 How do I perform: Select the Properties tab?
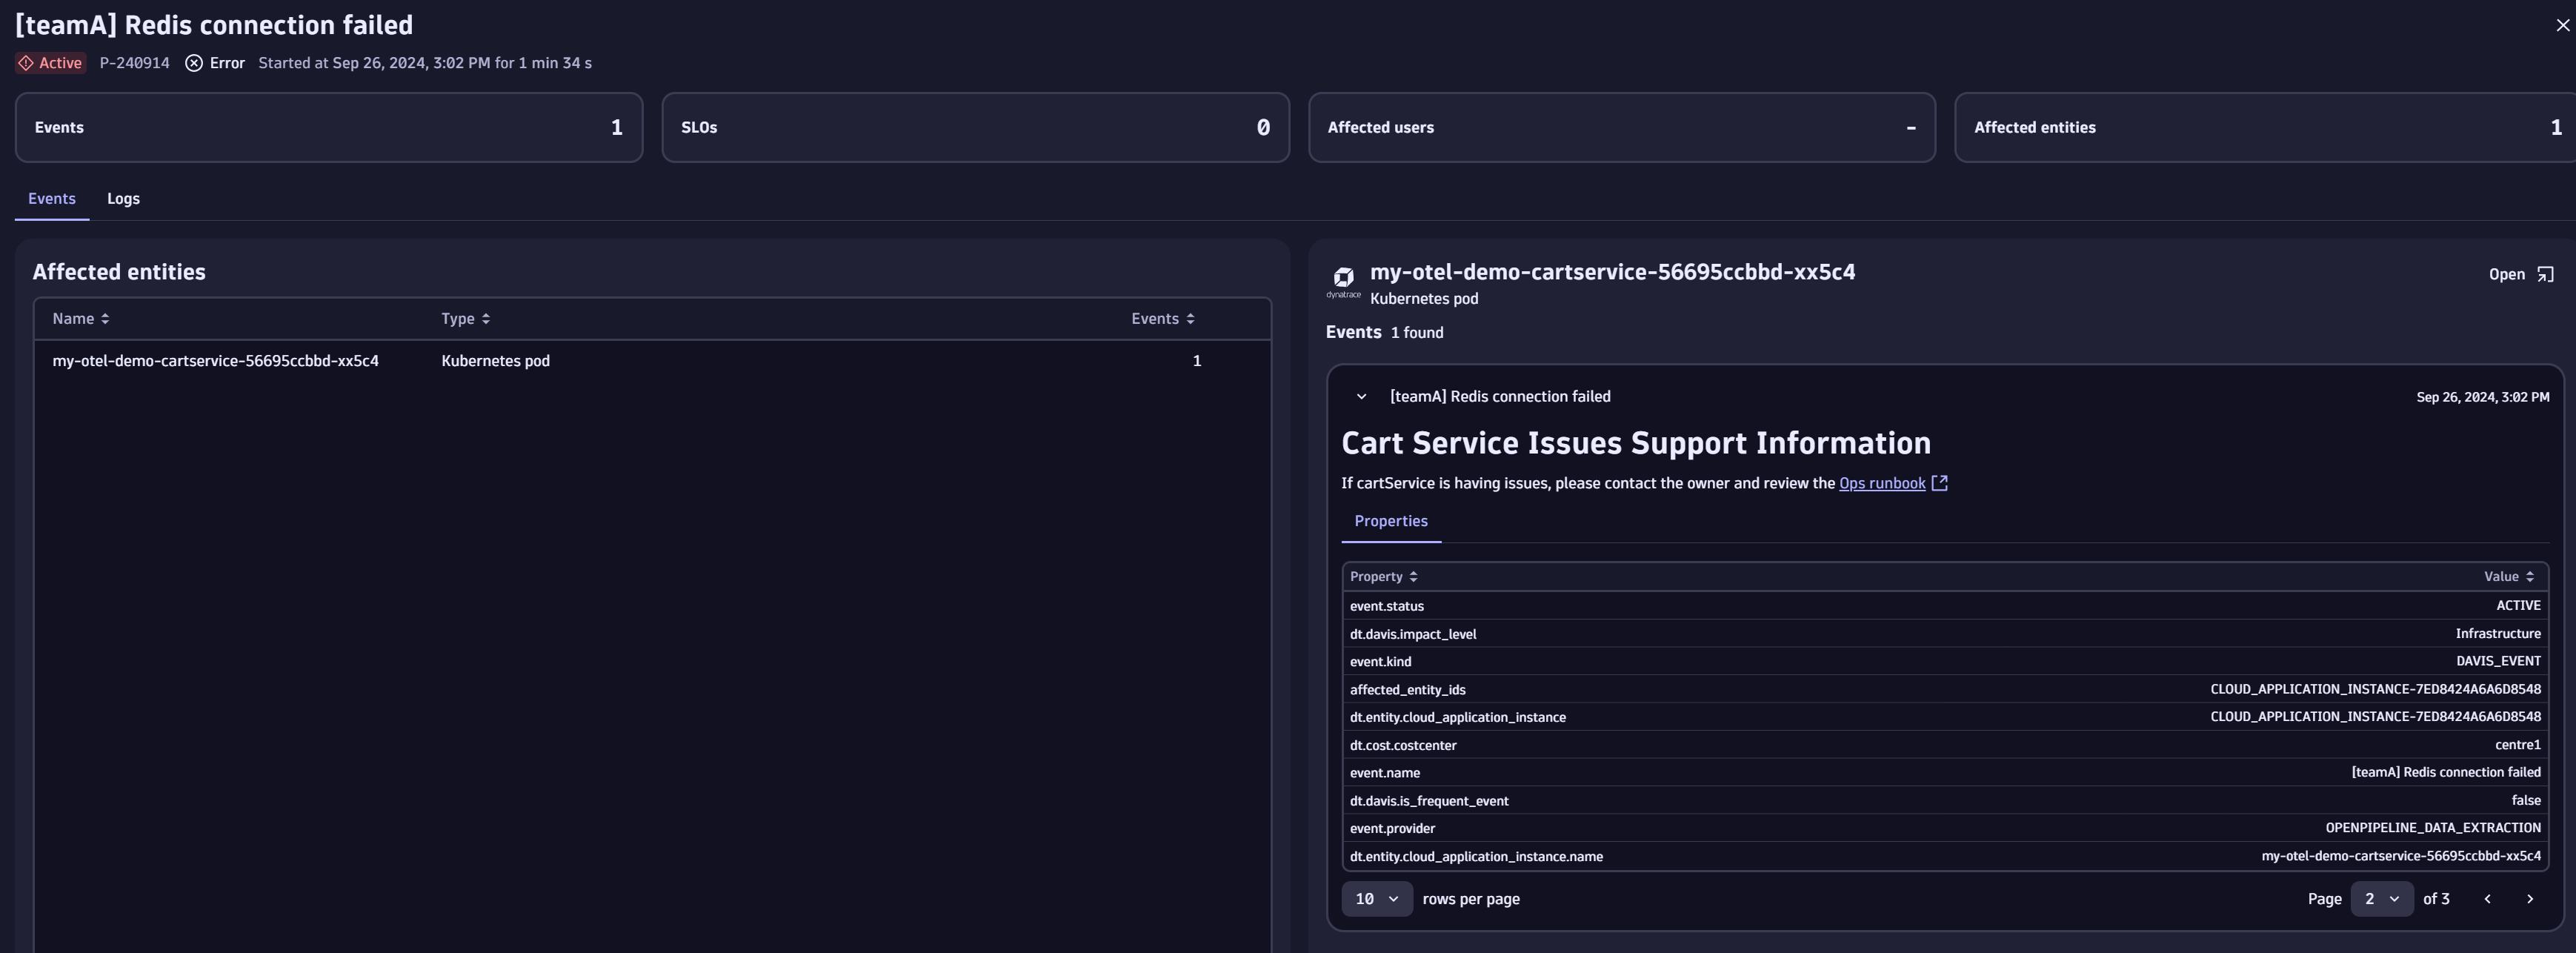1391,522
